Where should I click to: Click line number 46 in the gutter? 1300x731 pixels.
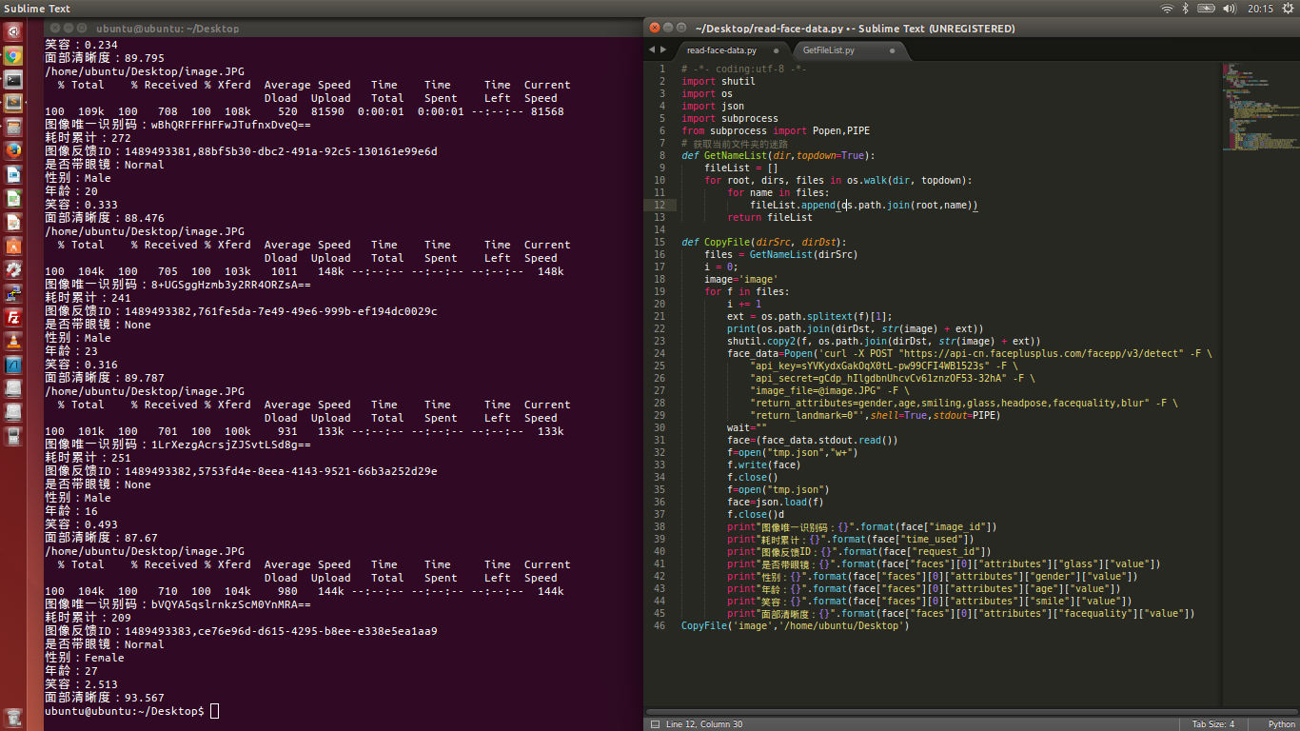(x=660, y=625)
